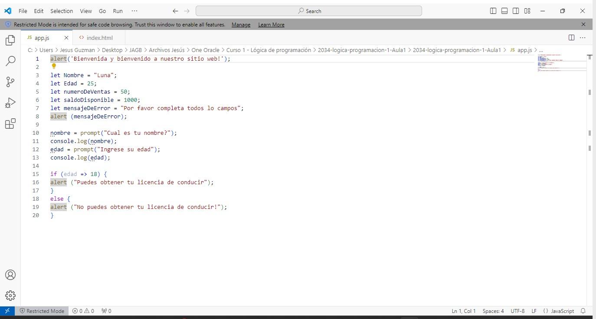Restore down the VS Code window
Viewport: 596px width, 319px height.
563,11
